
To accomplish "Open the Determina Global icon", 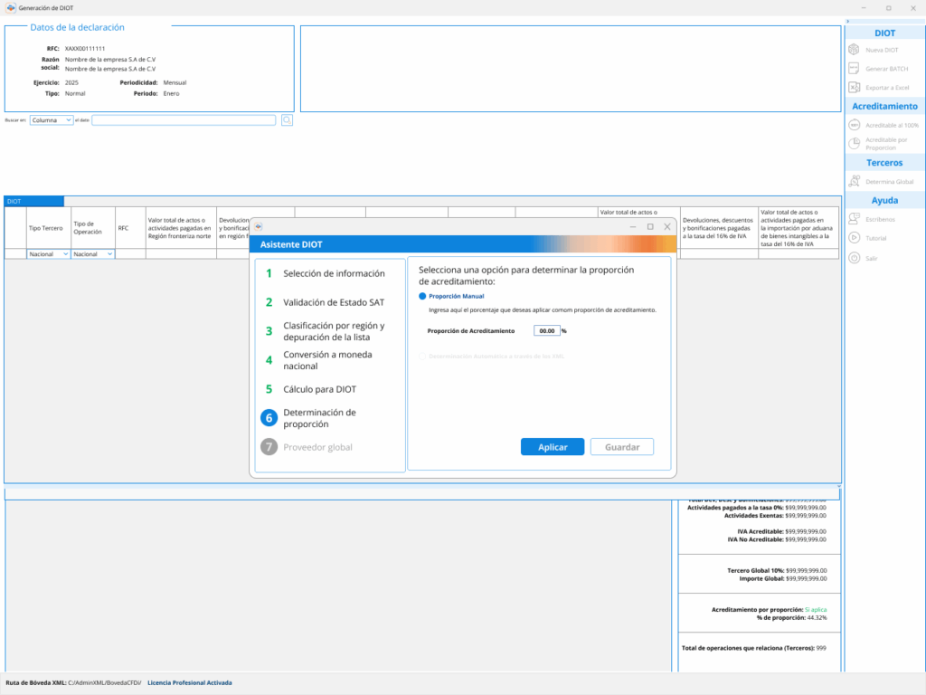I will 854,182.
